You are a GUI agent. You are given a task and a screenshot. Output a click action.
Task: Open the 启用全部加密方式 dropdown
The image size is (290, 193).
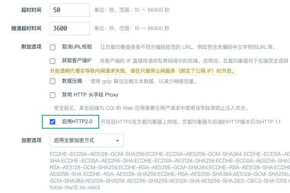pyautogui.click(x=86, y=140)
